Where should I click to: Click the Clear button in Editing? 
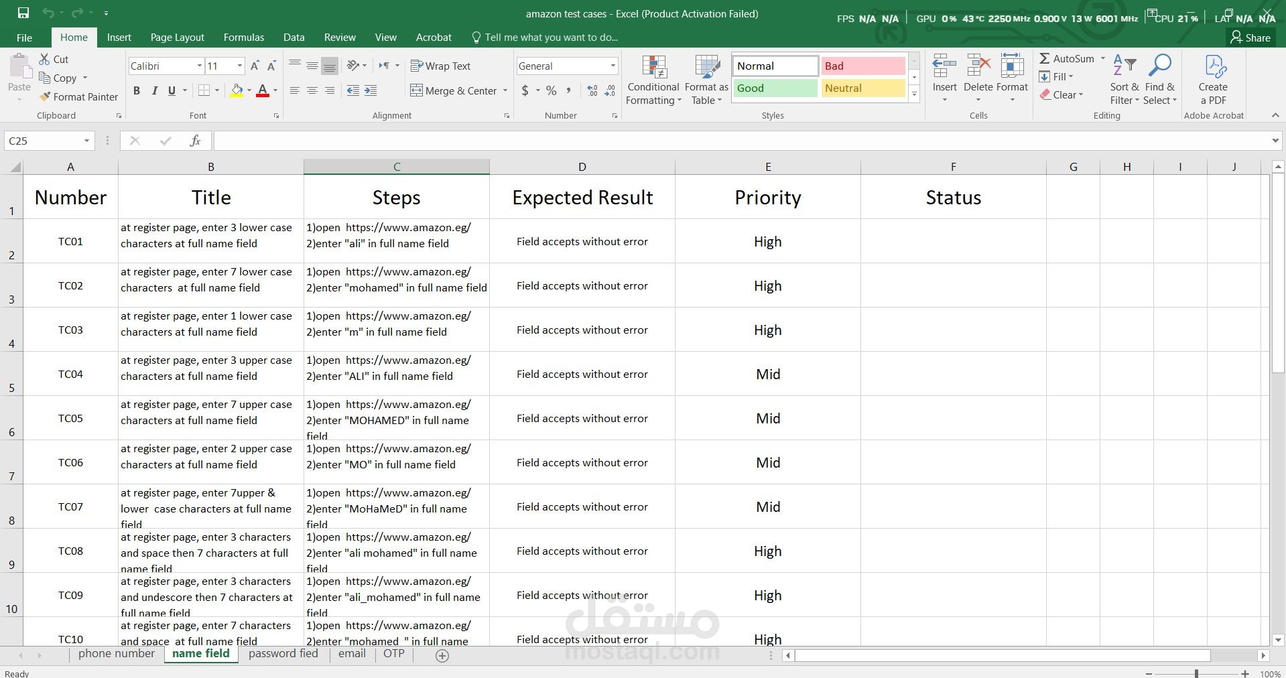click(1062, 95)
